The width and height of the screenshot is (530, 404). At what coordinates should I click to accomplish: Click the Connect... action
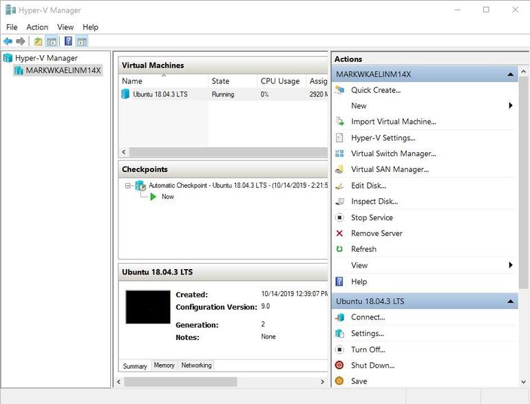tap(368, 317)
